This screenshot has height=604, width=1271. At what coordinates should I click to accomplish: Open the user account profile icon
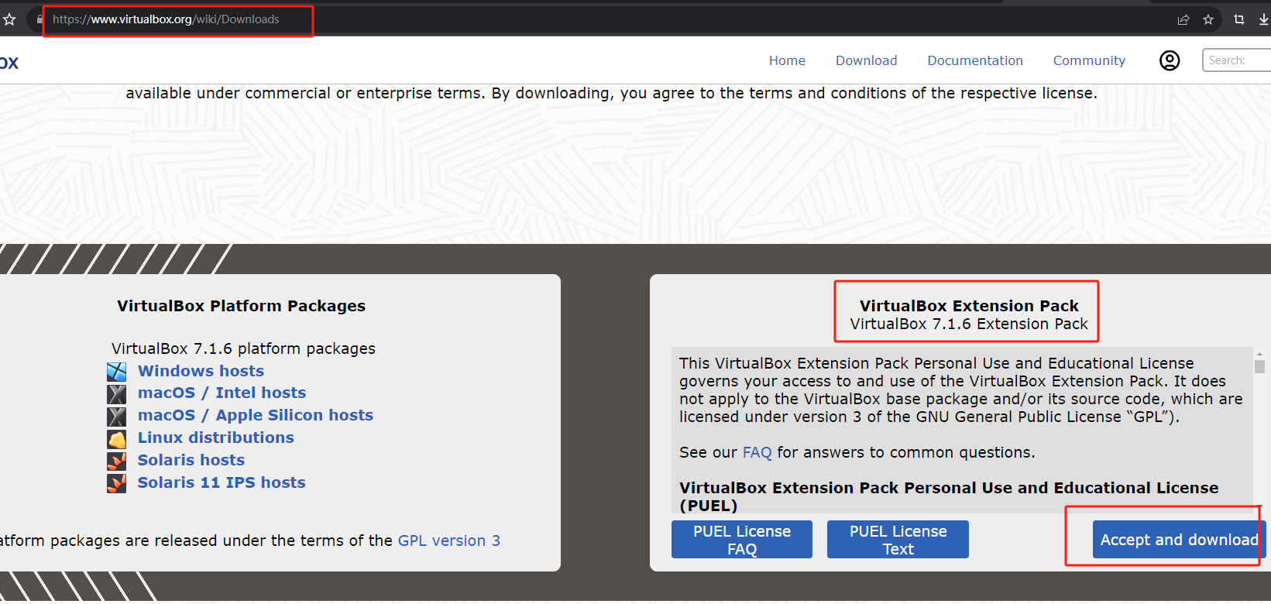(1170, 60)
